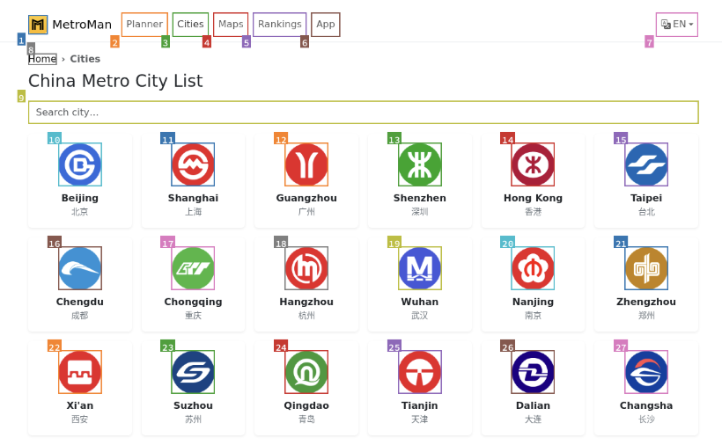Expand the EN language dropdown
Image resolution: width=722 pixels, height=445 pixels.
676,25
